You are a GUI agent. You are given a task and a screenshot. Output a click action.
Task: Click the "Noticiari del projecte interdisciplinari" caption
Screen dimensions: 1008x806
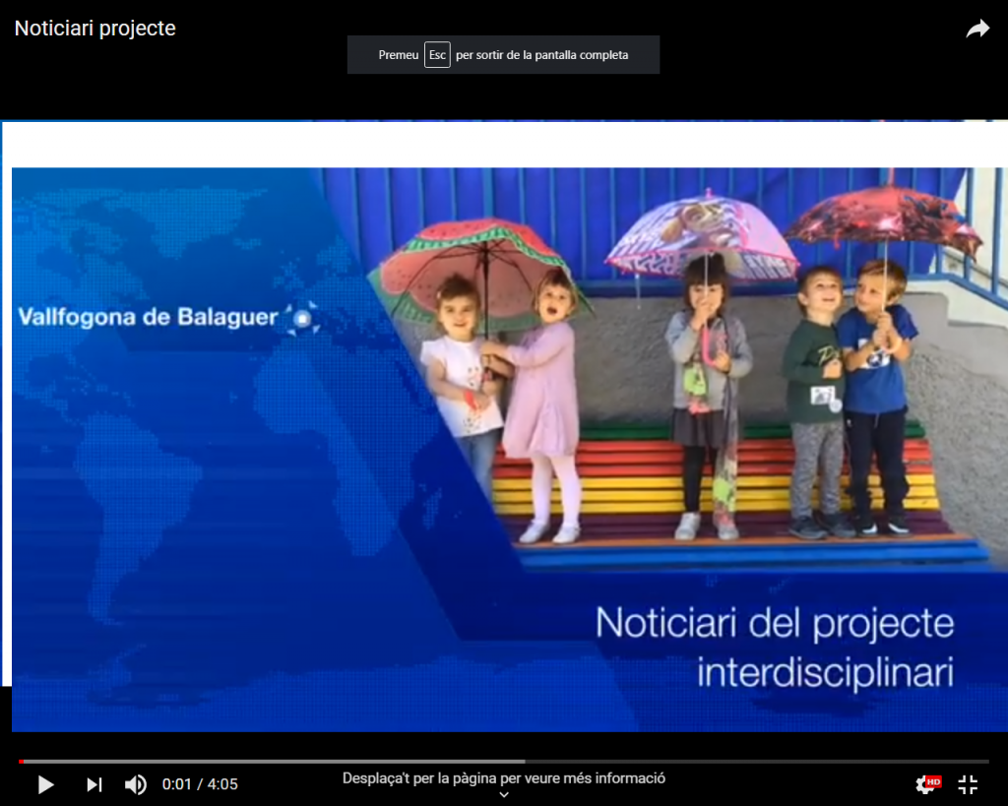(x=775, y=649)
